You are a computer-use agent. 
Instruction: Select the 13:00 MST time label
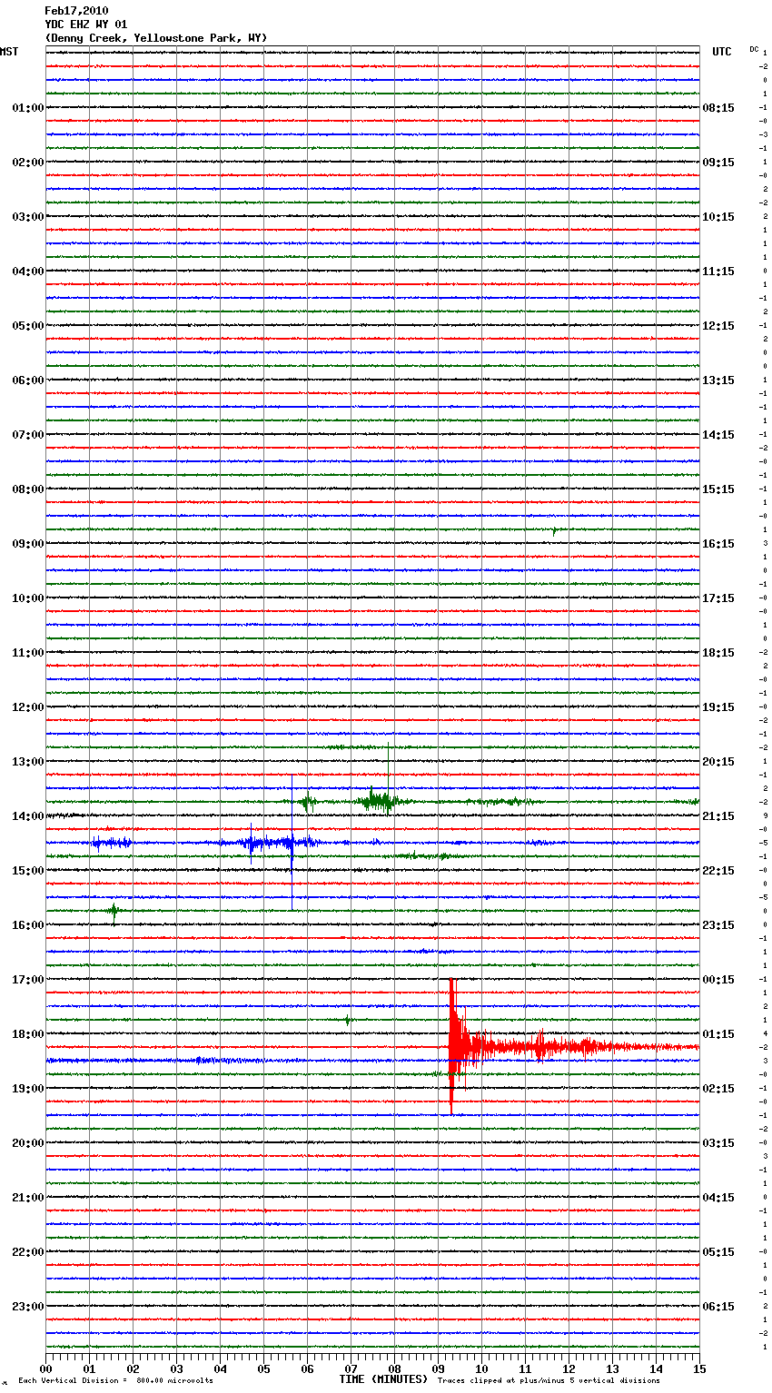coord(28,762)
